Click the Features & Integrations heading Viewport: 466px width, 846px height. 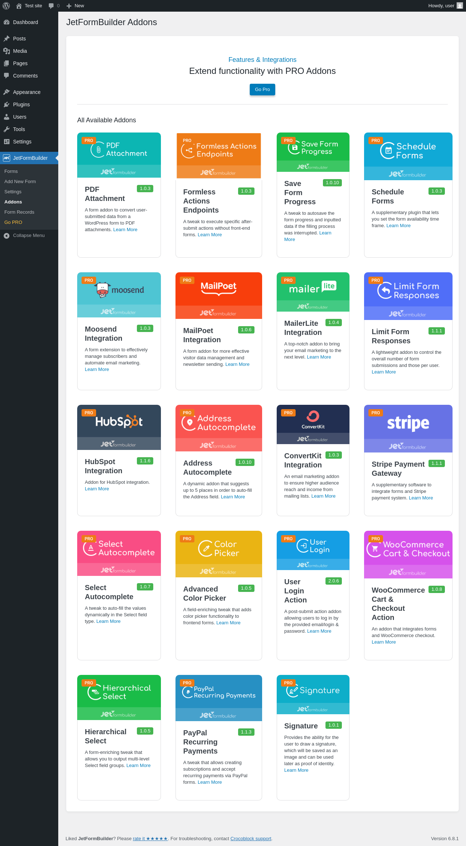[262, 60]
